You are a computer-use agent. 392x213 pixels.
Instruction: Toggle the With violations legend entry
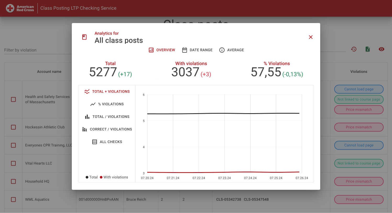[114, 177]
